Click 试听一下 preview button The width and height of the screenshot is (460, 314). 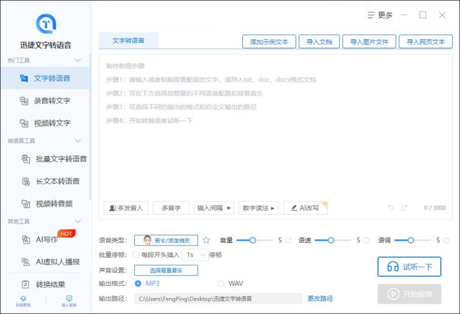[x=409, y=267]
